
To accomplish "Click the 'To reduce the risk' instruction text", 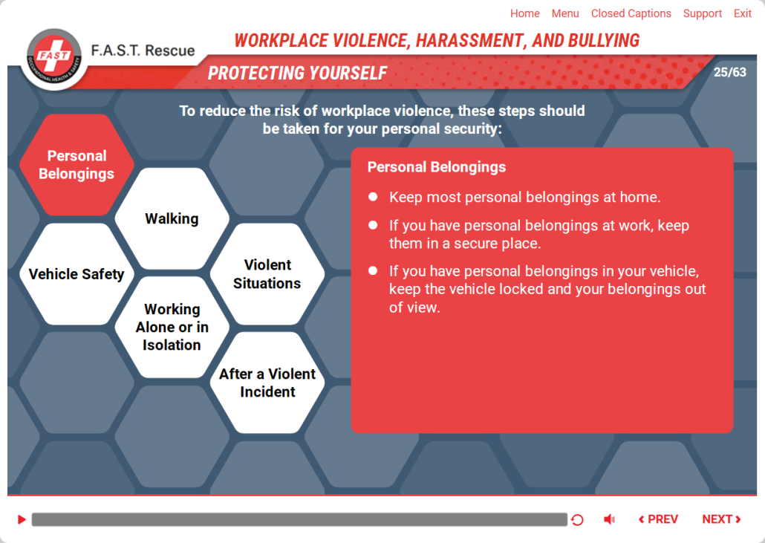I will (382, 120).
